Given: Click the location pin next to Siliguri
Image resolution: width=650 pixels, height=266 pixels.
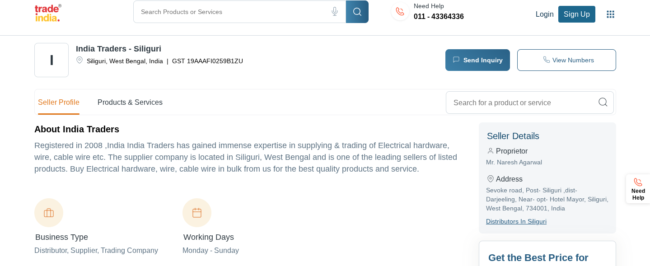Looking at the screenshot, I should click(79, 60).
